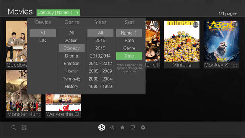
Task: Open the Minions movie poster
Action: [182, 41]
